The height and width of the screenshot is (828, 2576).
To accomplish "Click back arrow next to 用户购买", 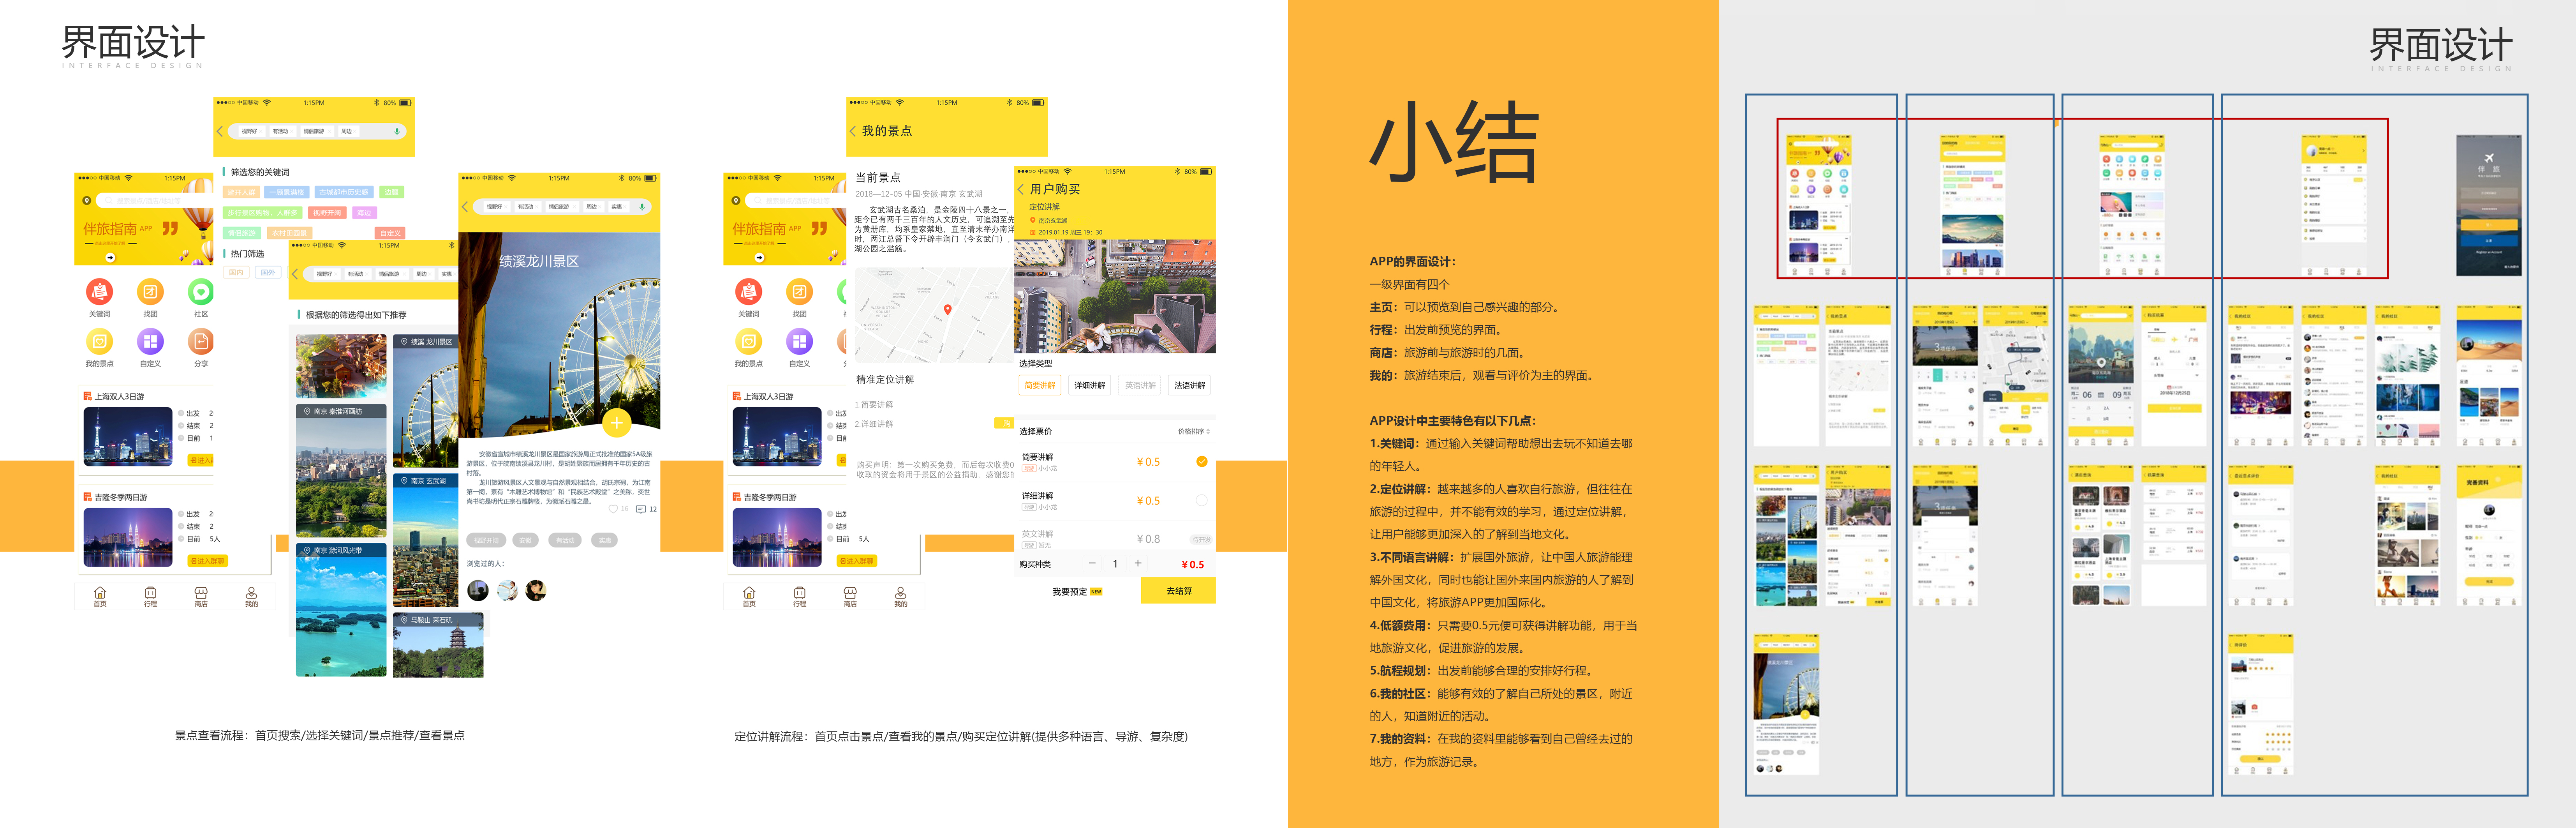I will [1021, 189].
